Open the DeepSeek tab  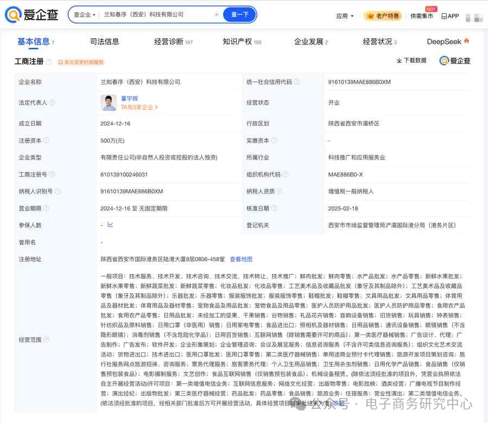point(448,41)
